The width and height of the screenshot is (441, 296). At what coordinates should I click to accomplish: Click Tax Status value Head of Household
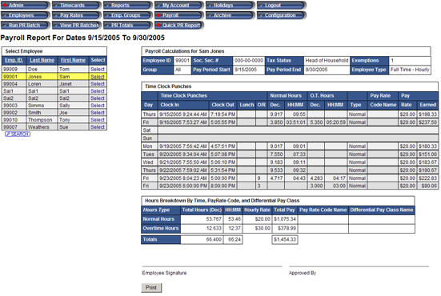[327, 61]
